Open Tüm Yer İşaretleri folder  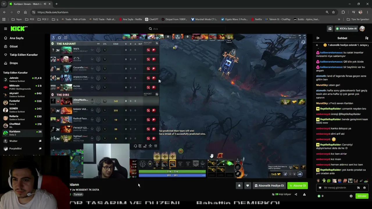(x=358, y=19)
